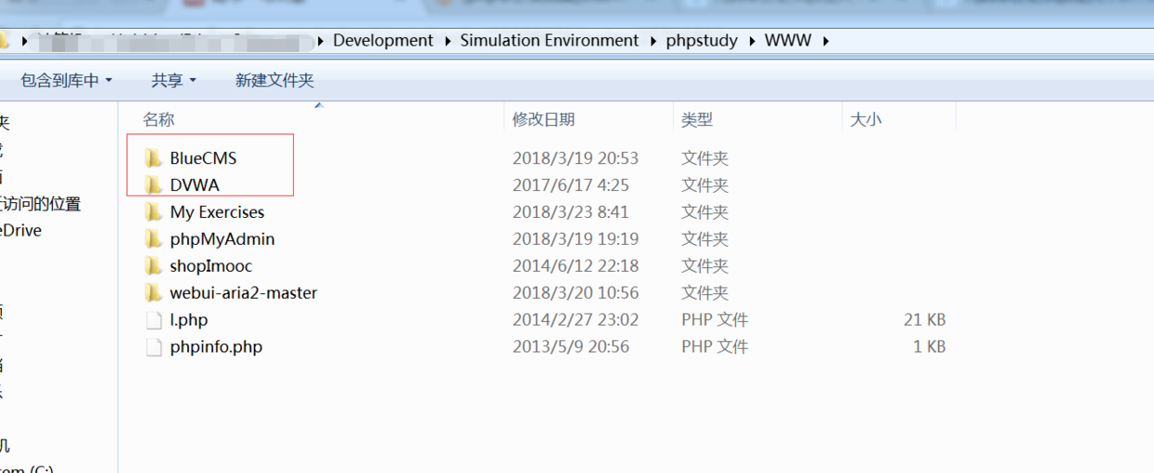The width and height of the screenshot is (1154, 473).
Task: Click the l.php file icon
Action: pyautogui.click(x=154, y=320)
